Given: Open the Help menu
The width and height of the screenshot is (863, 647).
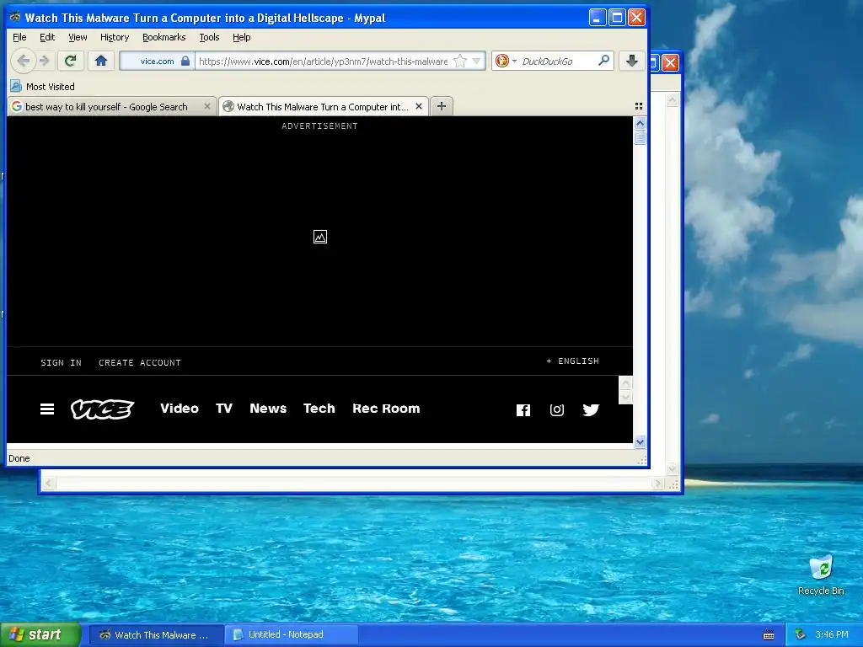Looking at the screenshot, I should coord(242,37).
